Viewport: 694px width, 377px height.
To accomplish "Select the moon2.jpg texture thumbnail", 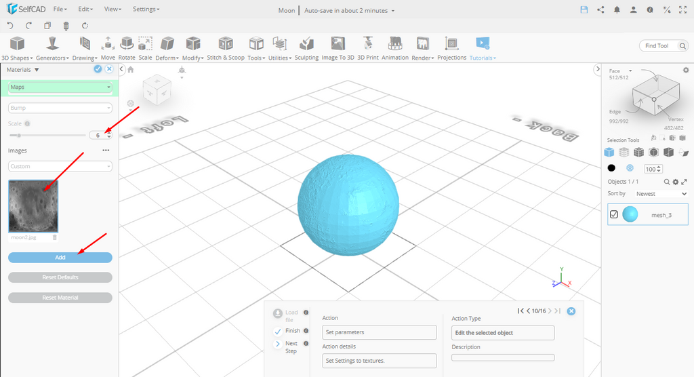I will pos(33,206).
